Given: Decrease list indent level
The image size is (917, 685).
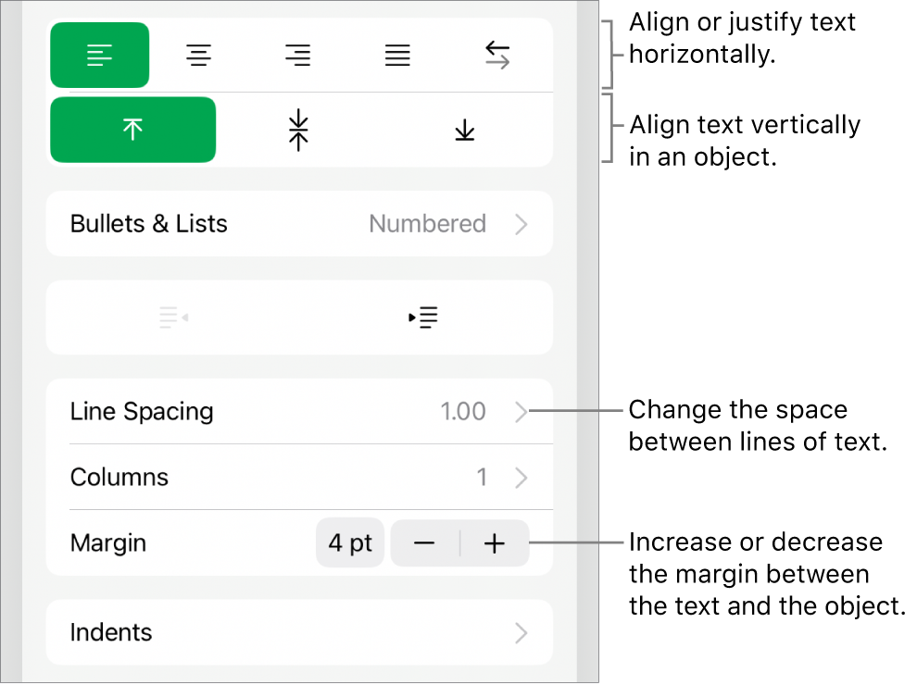Looking at the screenshot, I should [x=174, y=318].
